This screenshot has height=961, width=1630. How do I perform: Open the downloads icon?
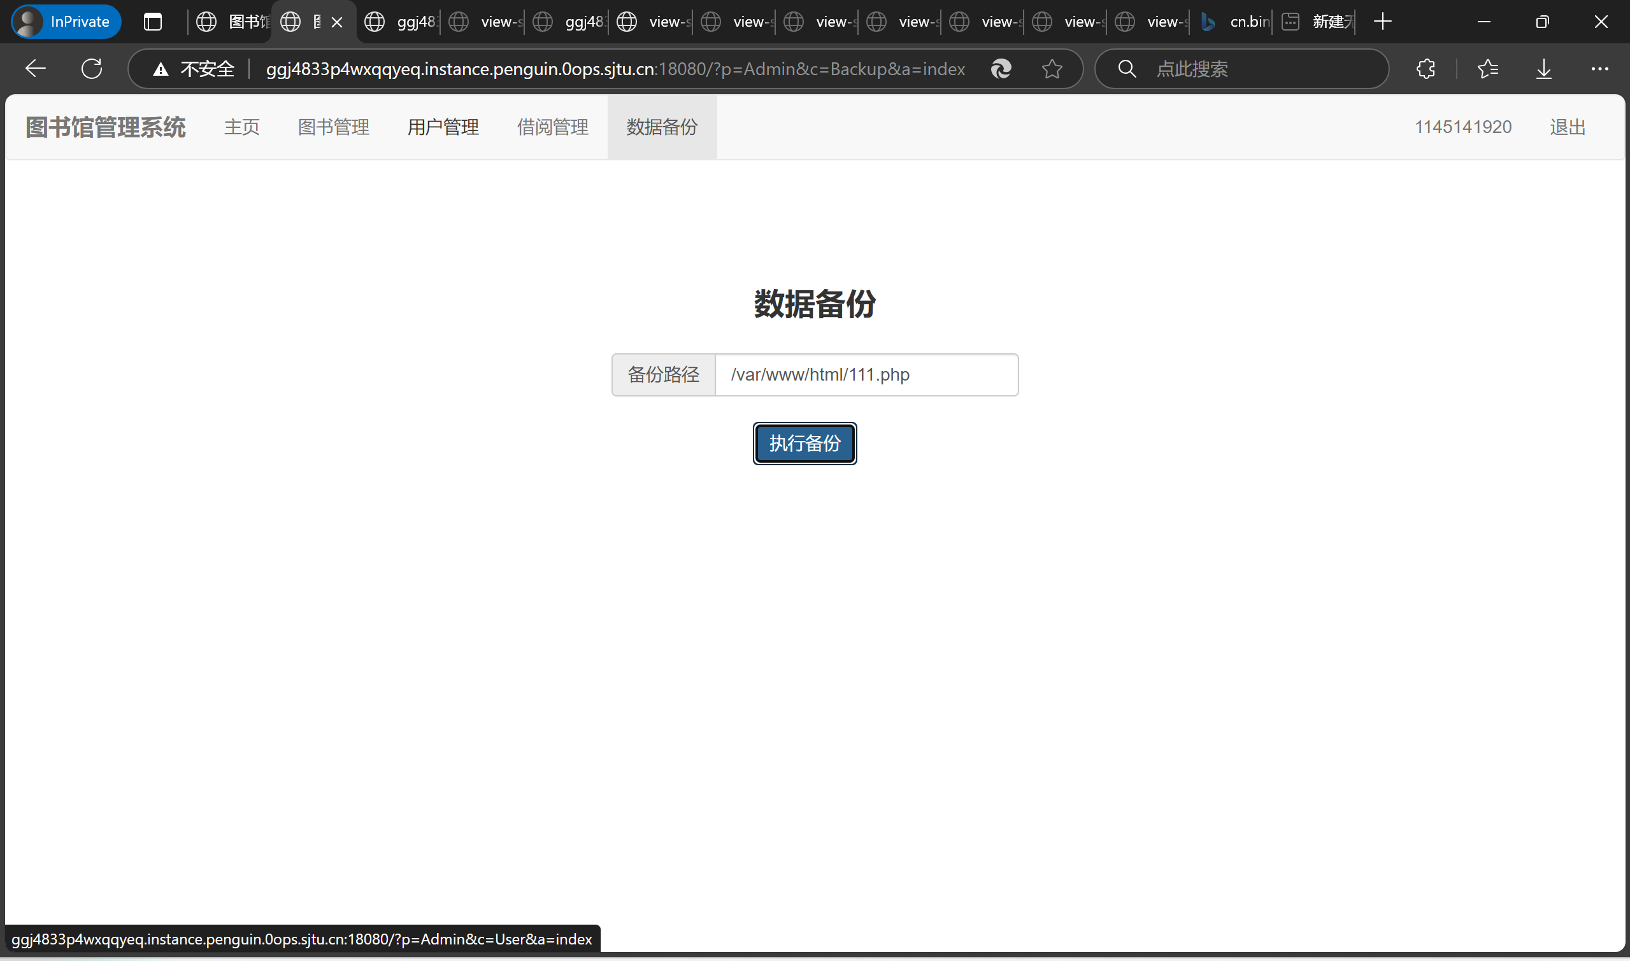coord(1544,69)
